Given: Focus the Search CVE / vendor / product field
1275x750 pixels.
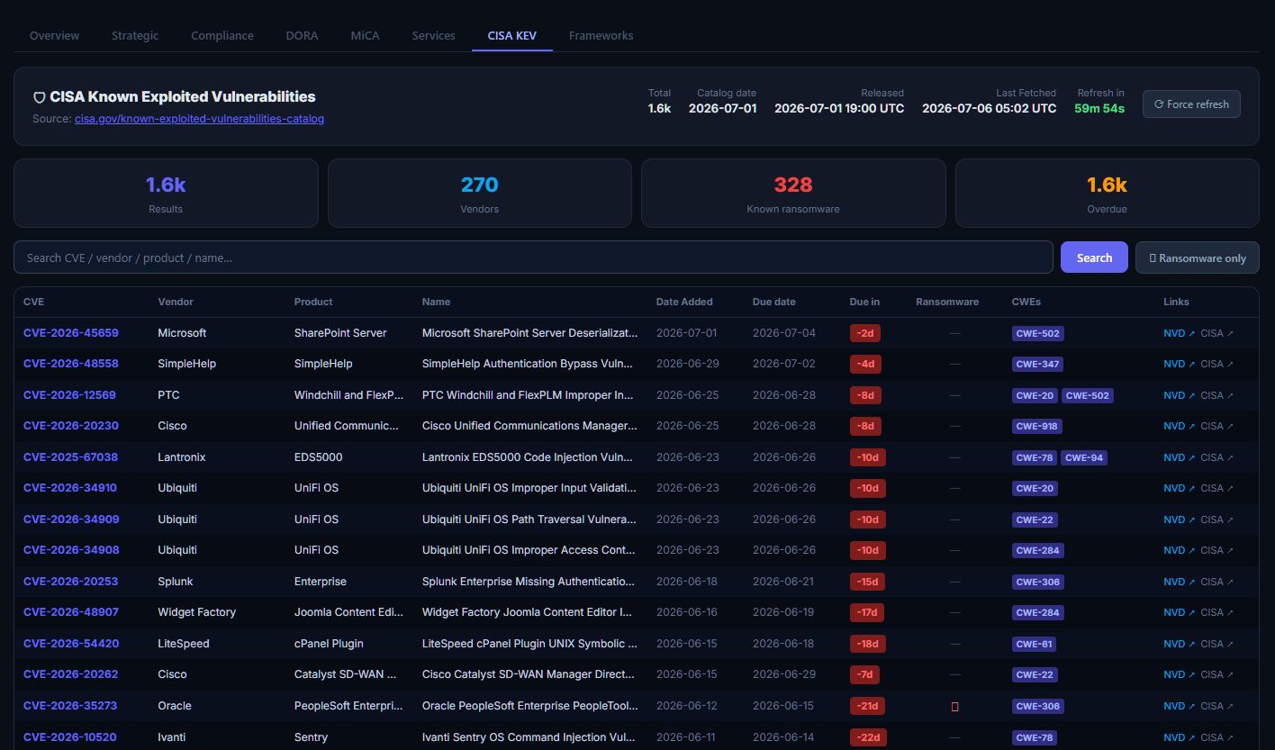Looking at the screenshot, I should [533, 258].
